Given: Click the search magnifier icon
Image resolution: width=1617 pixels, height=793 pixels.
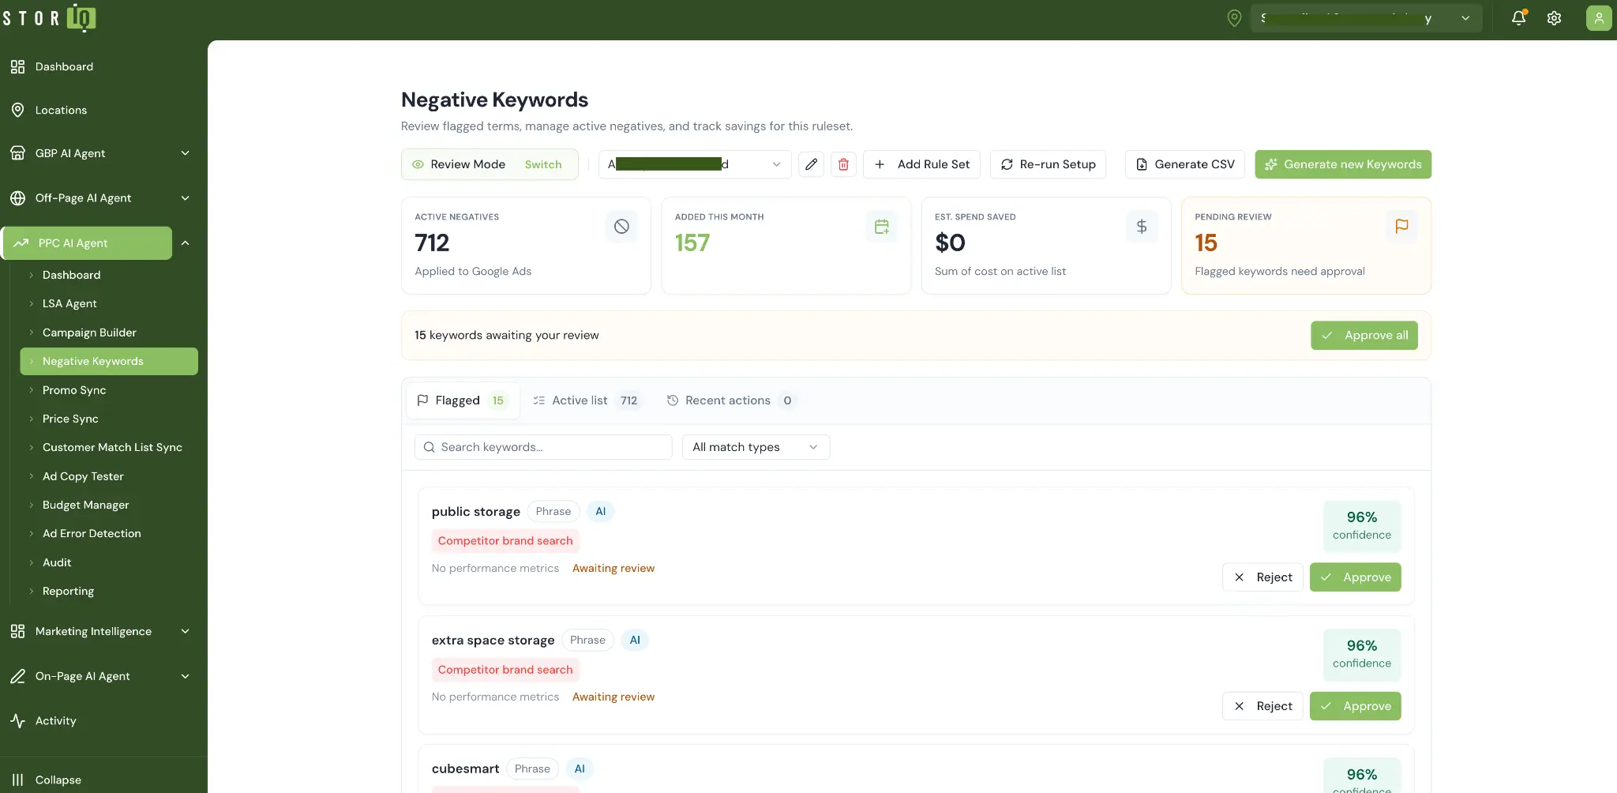Looking at the screenshot, I should pos(430,447).
